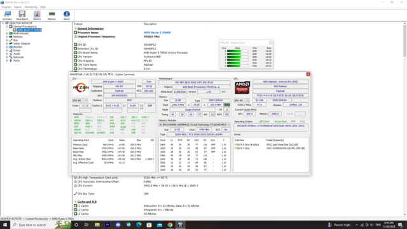
Task: Click the Cortana circle on the taskbar
Action: [76, 225]
